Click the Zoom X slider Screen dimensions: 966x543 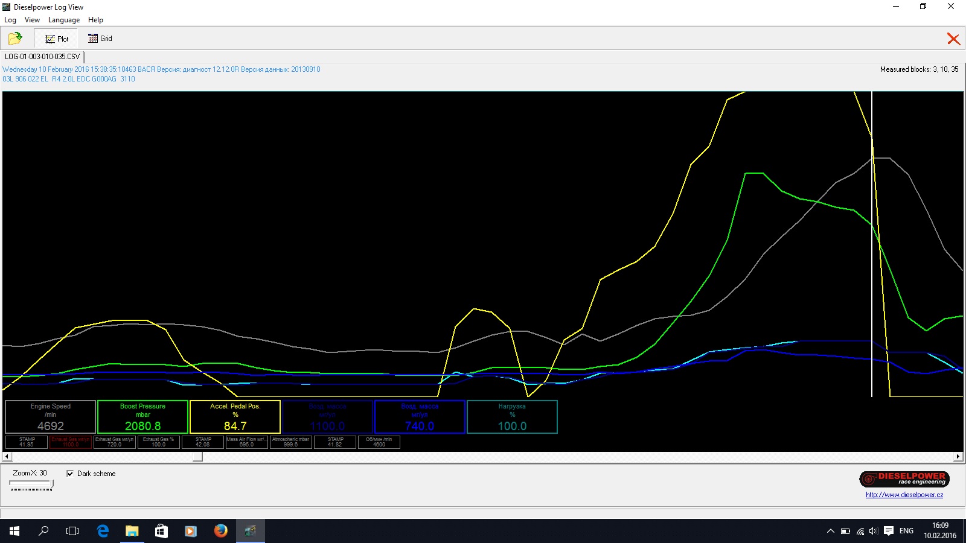[31, 484]
